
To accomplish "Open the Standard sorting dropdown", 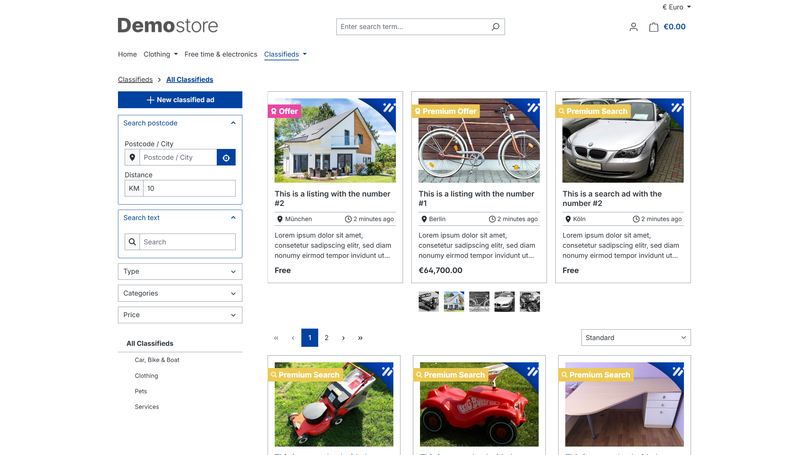I will point(636,338).
